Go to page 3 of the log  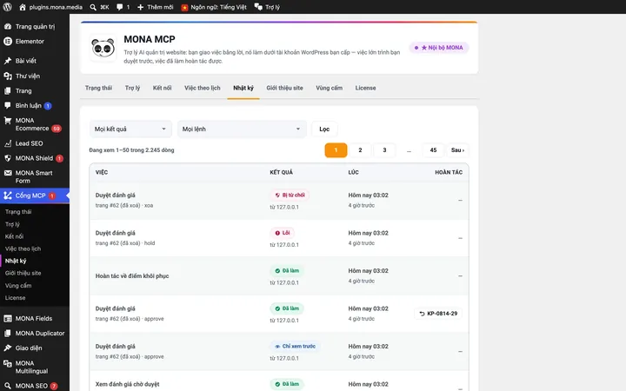(384, 150)
